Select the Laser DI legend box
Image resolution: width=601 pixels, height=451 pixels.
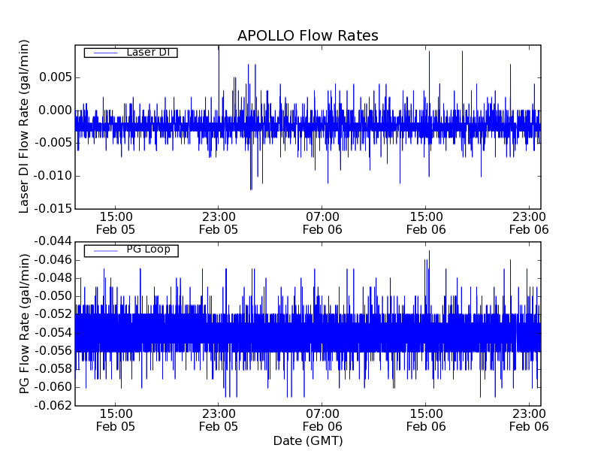tap(130, 53)
